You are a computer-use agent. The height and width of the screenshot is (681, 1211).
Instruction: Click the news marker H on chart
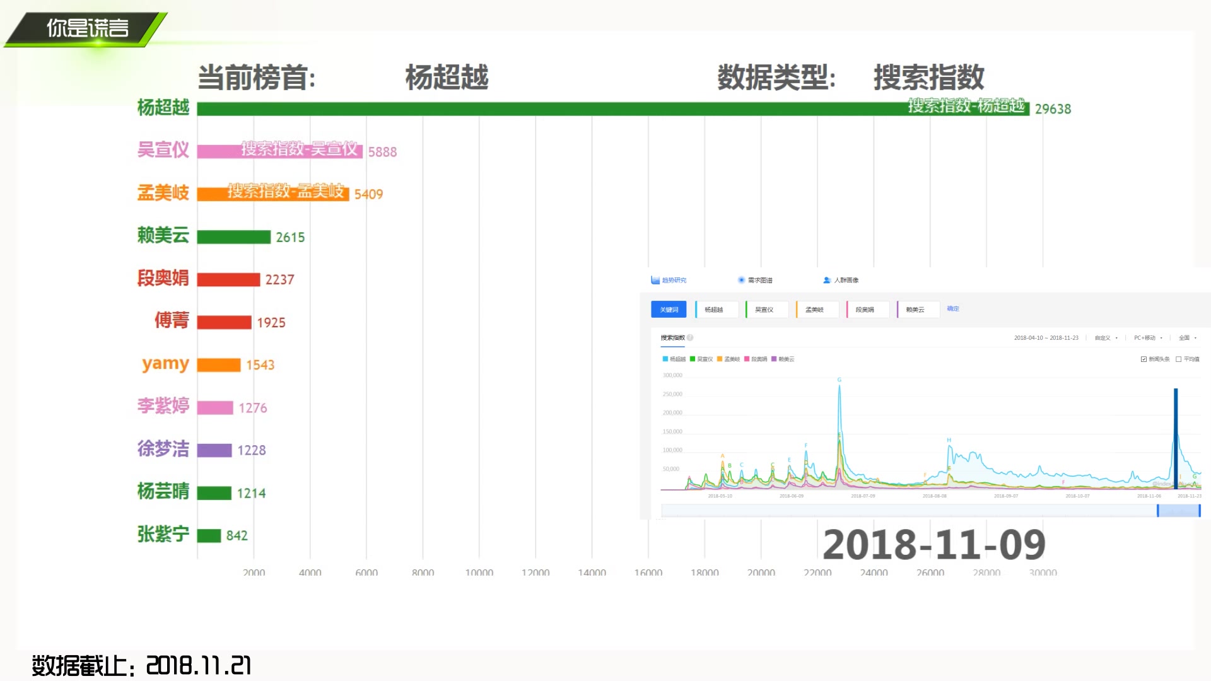pos(949,440)
